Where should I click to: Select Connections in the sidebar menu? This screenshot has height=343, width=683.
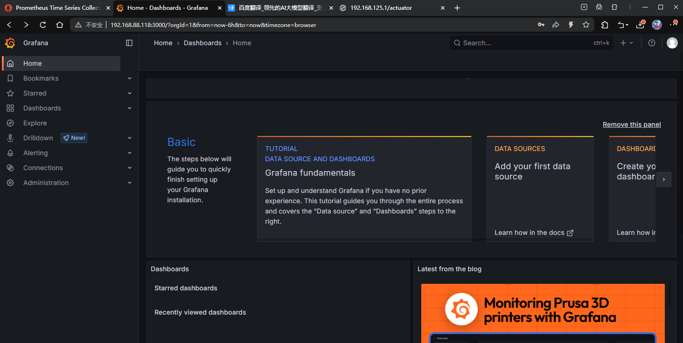click(x=43, y=168)
